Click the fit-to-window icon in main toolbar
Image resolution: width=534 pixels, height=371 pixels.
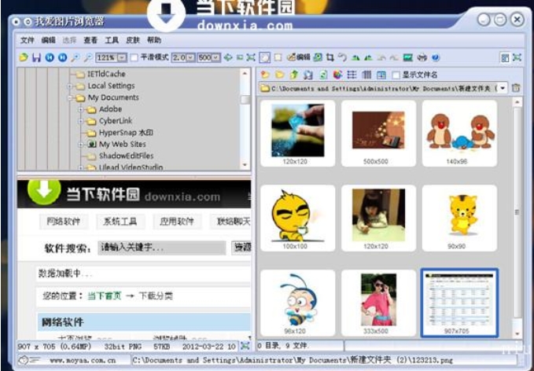251,57
